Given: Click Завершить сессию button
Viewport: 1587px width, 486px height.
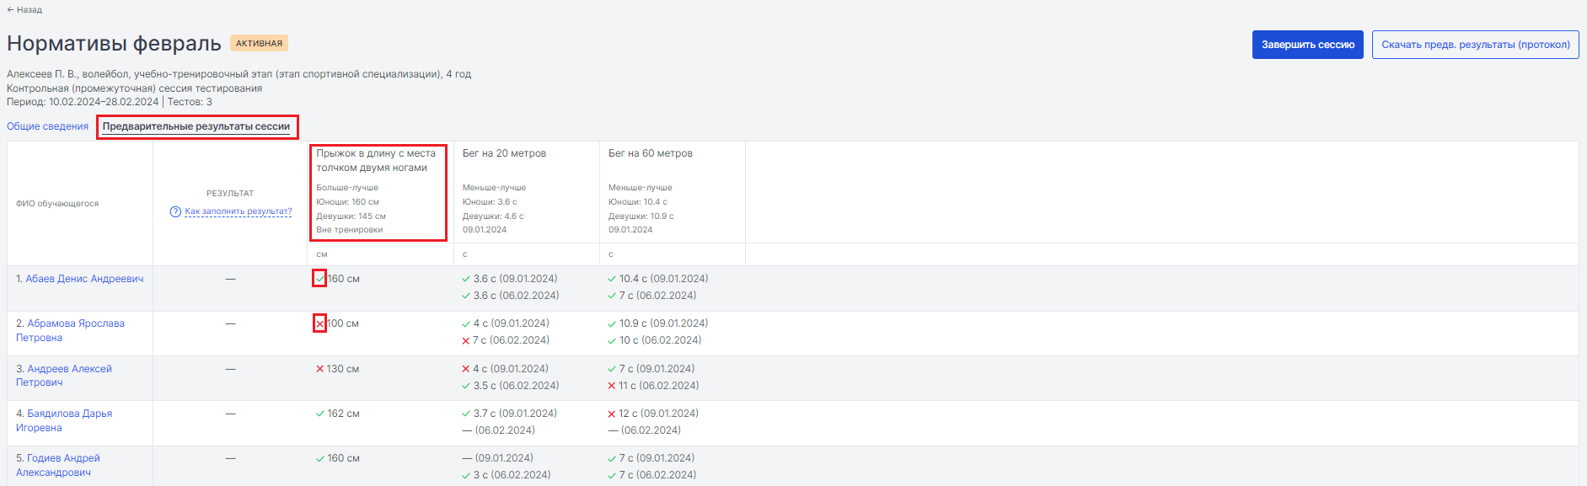Looking at the screenshot, I should 1307,45.
